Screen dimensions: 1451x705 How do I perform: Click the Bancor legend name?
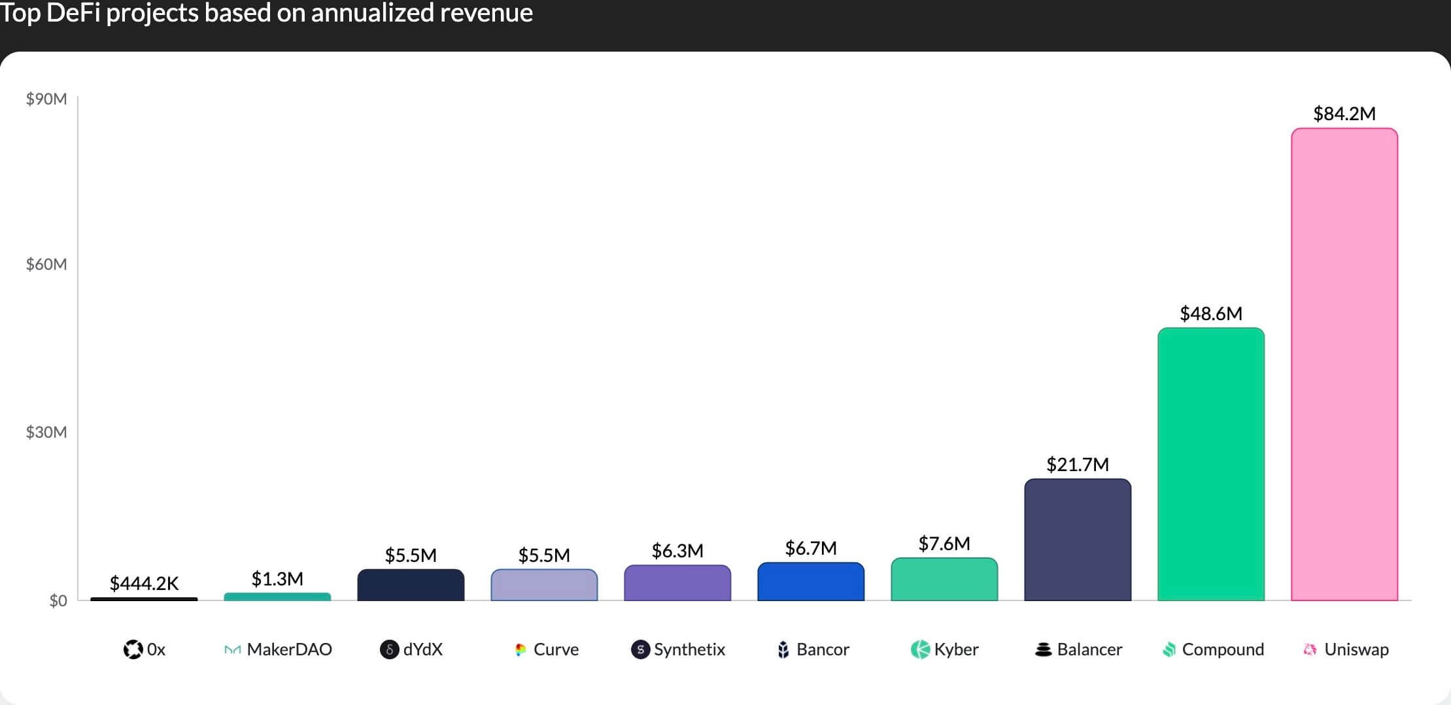point(823,649)
